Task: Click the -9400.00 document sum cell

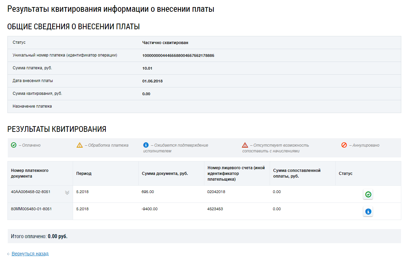Action: 150,209
